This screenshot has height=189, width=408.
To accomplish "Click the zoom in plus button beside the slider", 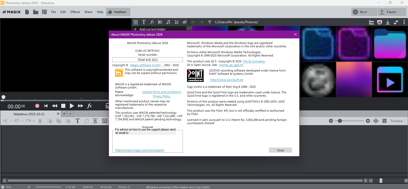I will [368, 121].
